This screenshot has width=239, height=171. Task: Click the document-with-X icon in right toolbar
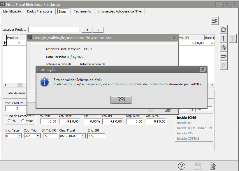point(223,48)
